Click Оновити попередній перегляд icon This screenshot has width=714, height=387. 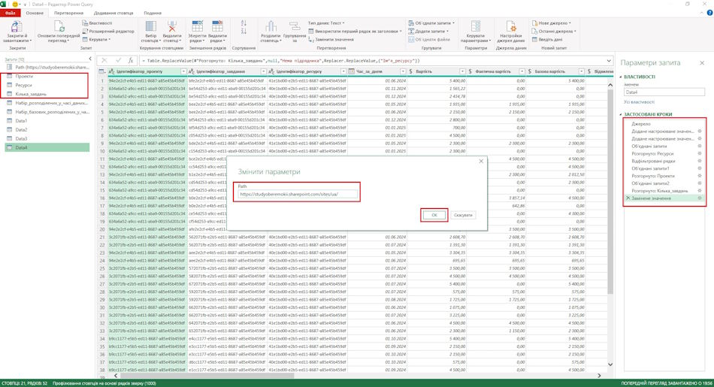[x=59, y=26]
